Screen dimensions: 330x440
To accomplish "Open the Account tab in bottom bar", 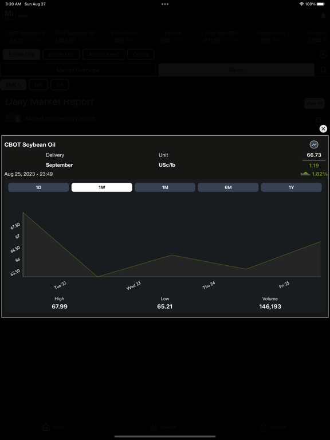I will 273,427.
